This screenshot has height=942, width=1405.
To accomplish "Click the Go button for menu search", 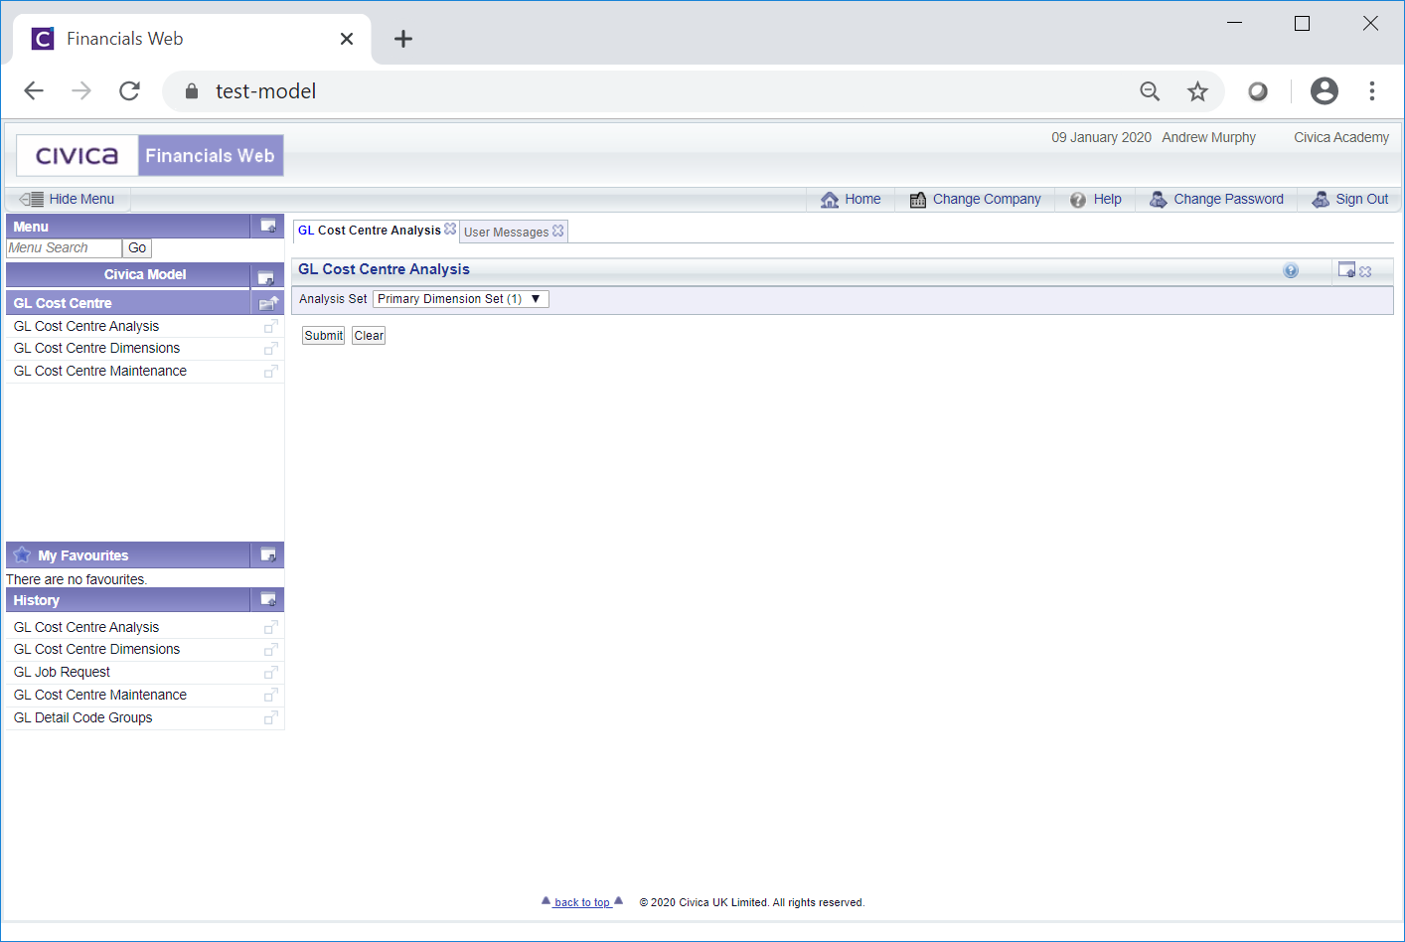I will [x=137, y=248].
